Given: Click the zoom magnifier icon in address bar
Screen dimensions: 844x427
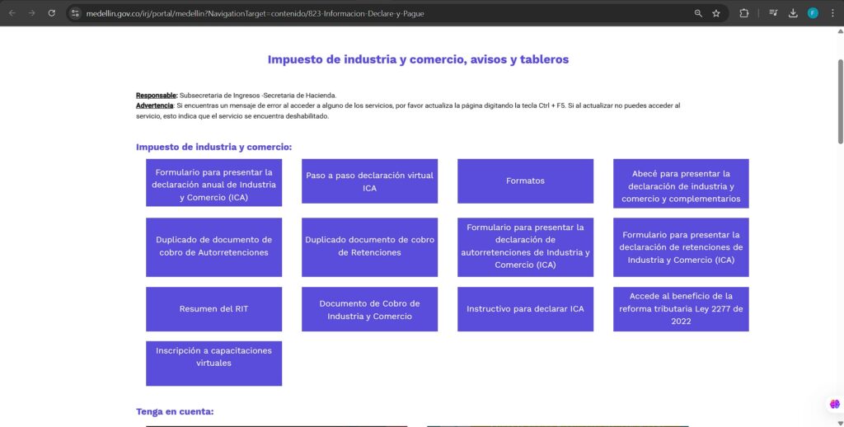Looking at the screenshot, I should pyautogui.click(x=698, y=13).
